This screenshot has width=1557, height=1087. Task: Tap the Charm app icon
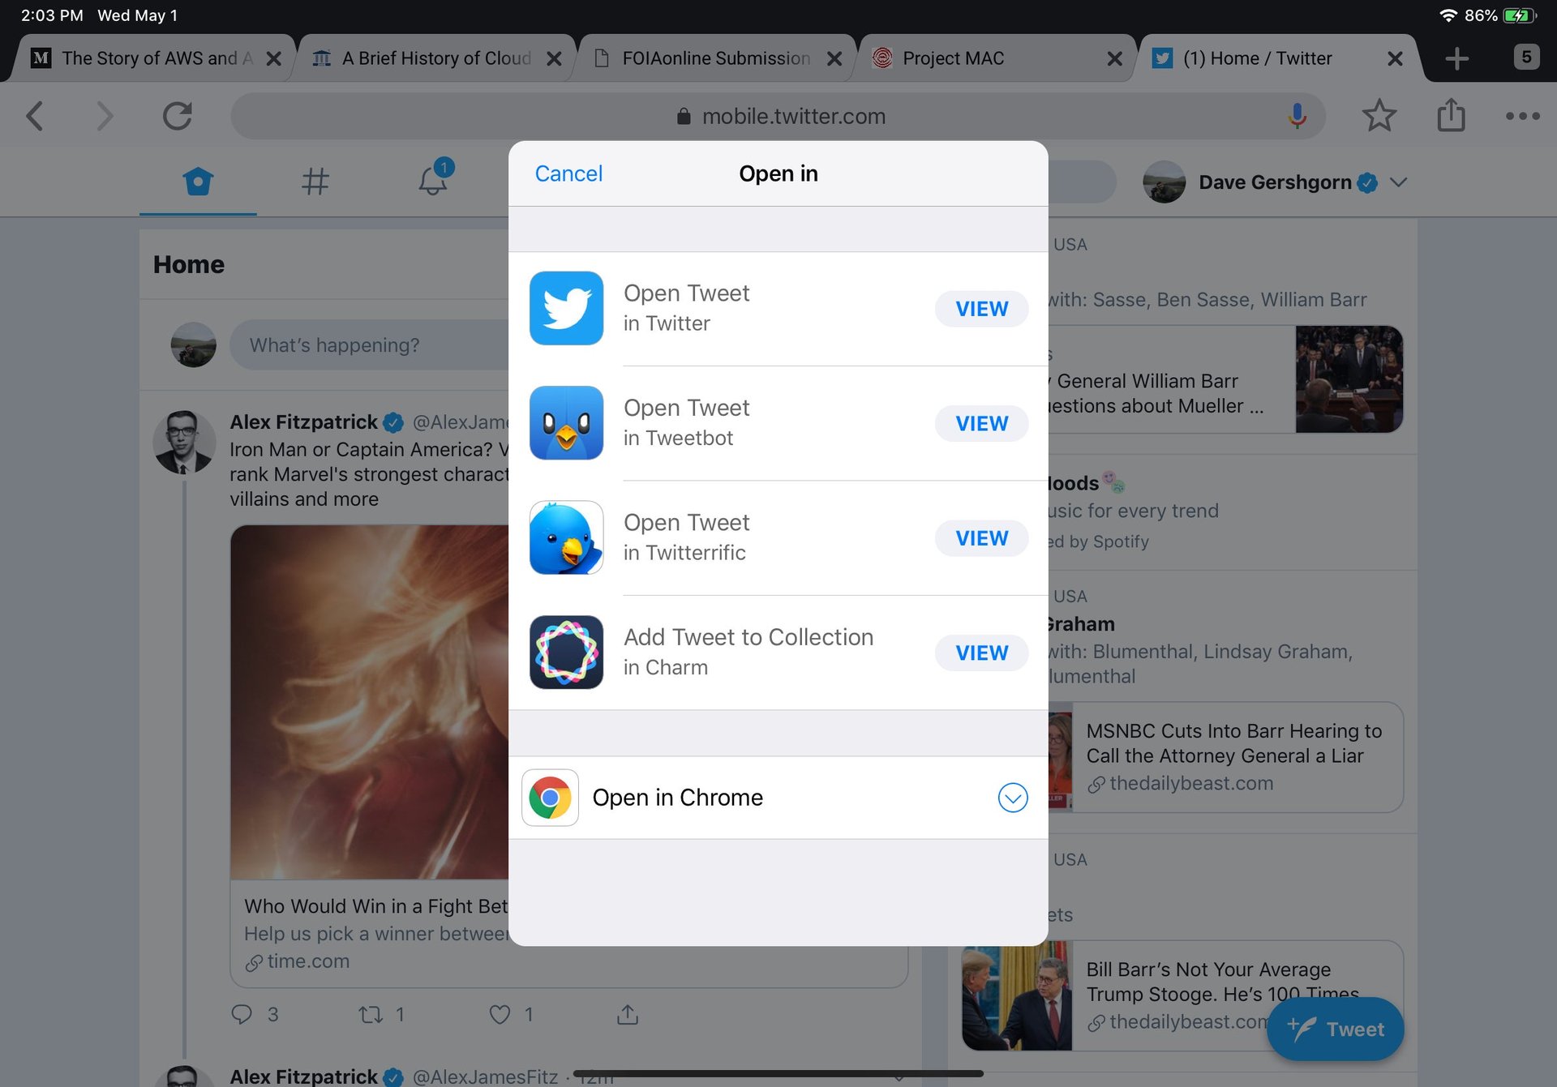(566, 653)
